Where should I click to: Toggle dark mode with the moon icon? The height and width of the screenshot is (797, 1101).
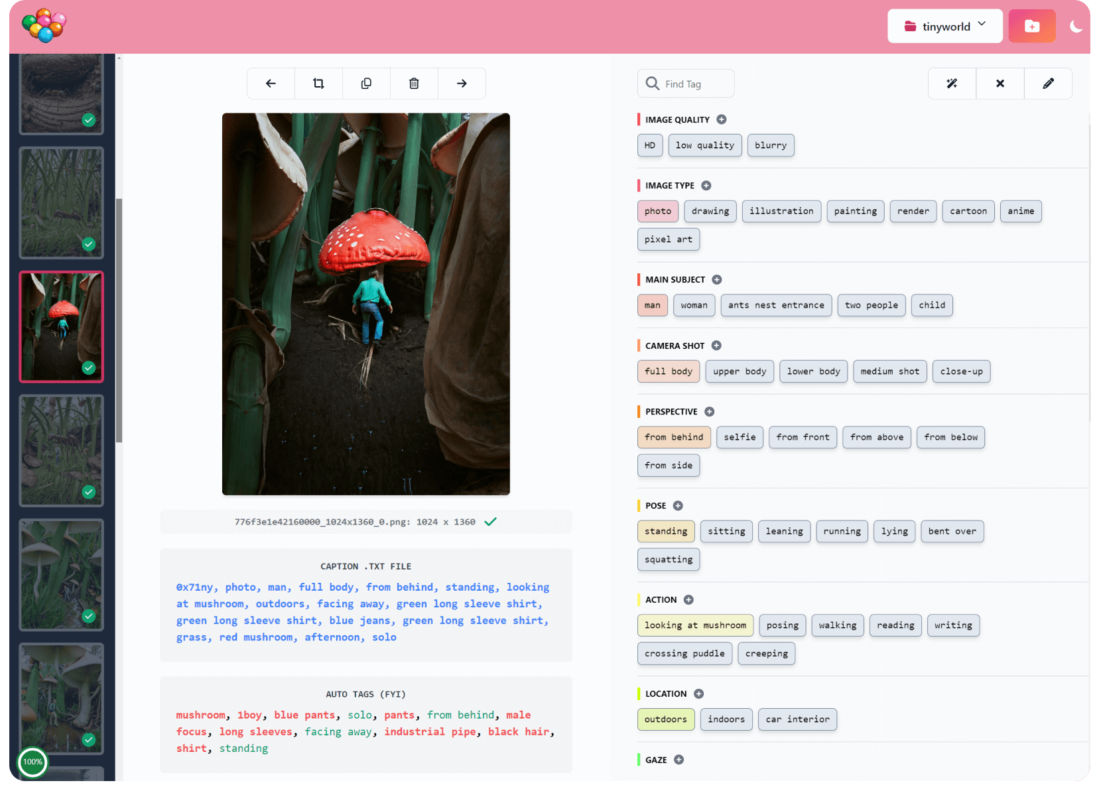tap(1076, 27)
